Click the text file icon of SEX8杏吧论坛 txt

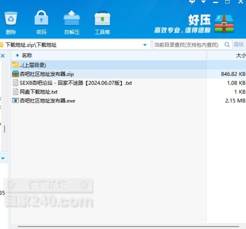[x=15, y=83]
